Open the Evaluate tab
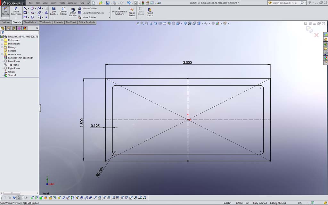 (x=58, y=22)
